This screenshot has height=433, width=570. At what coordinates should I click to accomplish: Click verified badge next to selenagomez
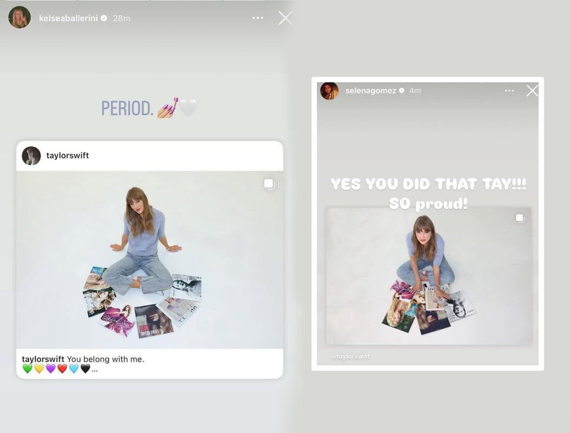point(402,90)
